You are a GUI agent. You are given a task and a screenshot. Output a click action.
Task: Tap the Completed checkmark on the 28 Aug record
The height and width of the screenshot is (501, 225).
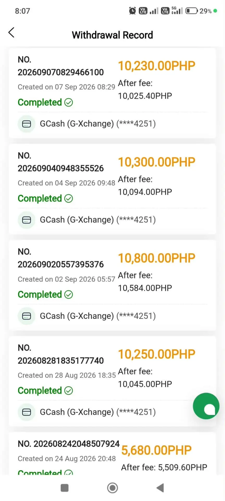pyautogui.click(x=69, y=391)
